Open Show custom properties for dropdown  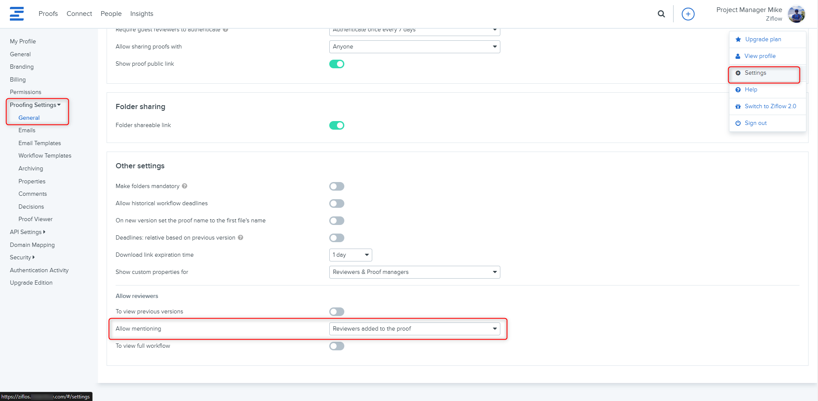(414, 272)
